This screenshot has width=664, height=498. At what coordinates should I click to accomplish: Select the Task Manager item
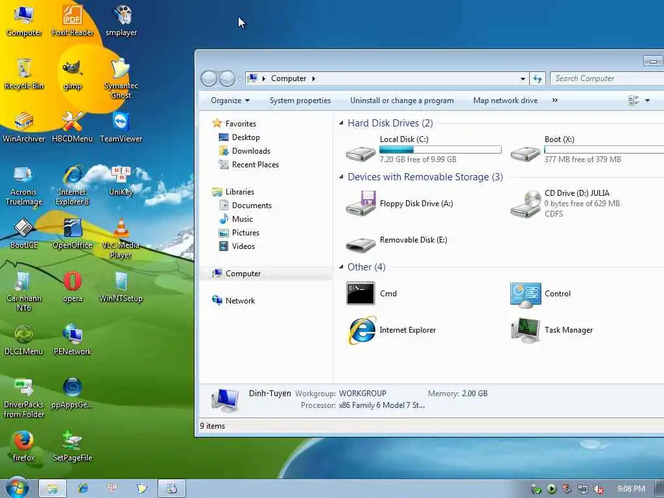pos(551,330)
